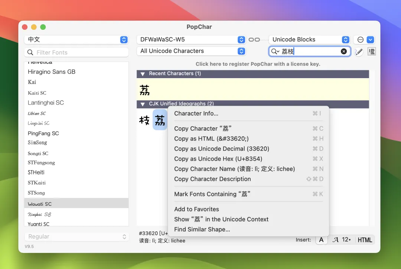
Task: Select Wawati SC font
Action: pyautogui.click(x=76, y=204)
